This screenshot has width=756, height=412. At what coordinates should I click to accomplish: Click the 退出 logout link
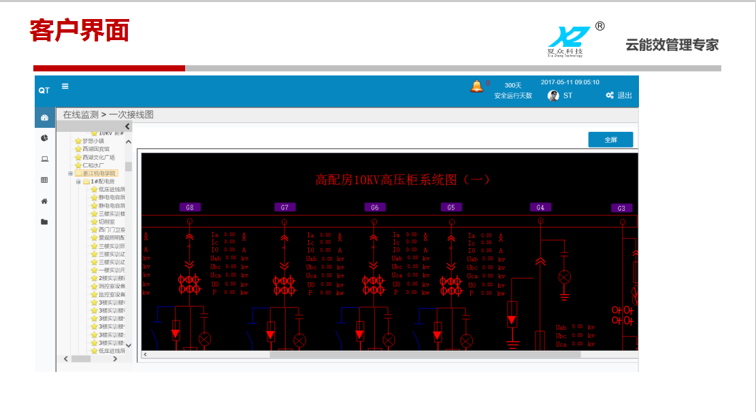click(x=625, y=95)
